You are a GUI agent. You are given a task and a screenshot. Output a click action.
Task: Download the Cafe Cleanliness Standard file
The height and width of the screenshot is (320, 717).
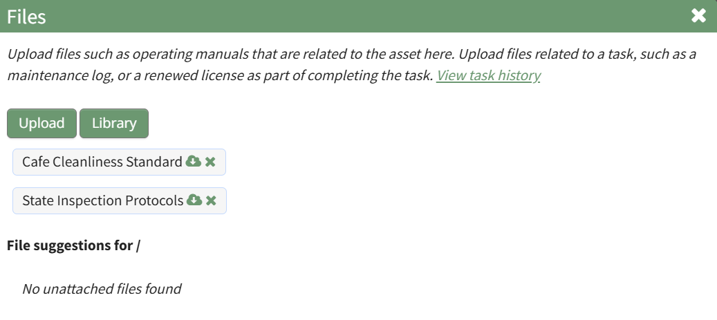point(194,162)
